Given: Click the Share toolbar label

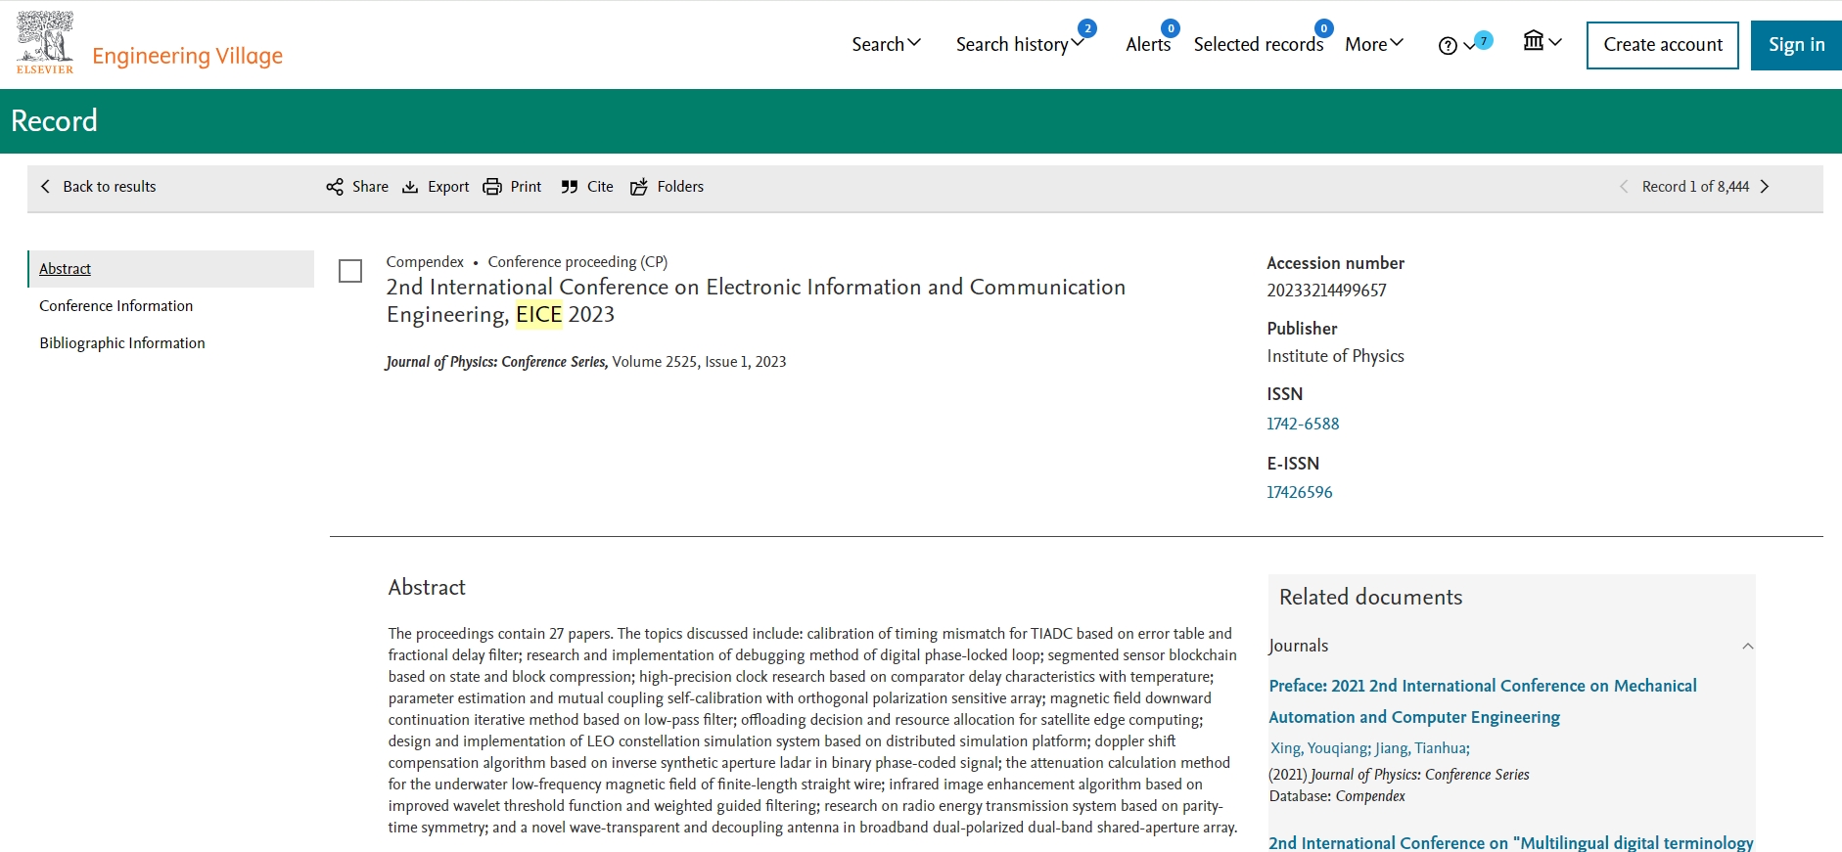Looking at the screenshot, I should [370, 187].
